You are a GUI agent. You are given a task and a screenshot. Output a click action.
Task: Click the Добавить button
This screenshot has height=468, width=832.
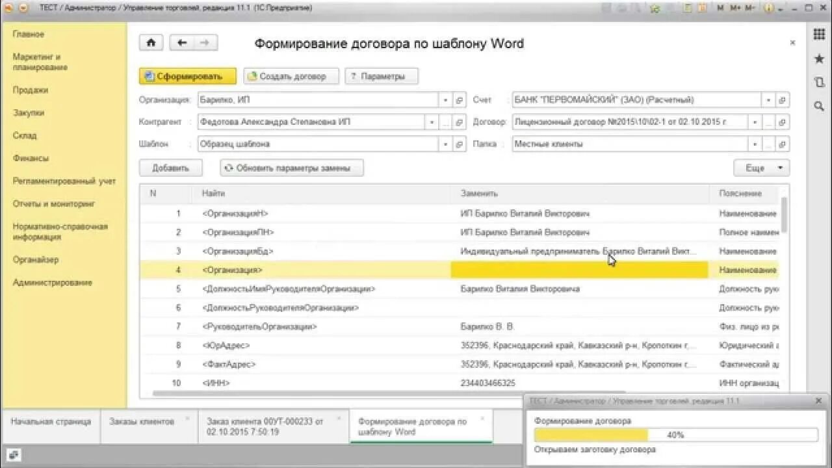[x=171, y=168]
